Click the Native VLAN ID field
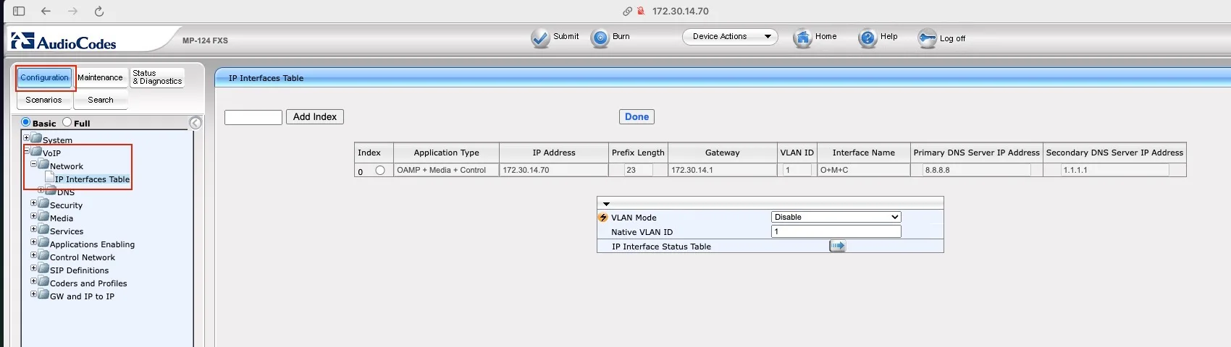The image size is (1231, 347). point(836,231)
